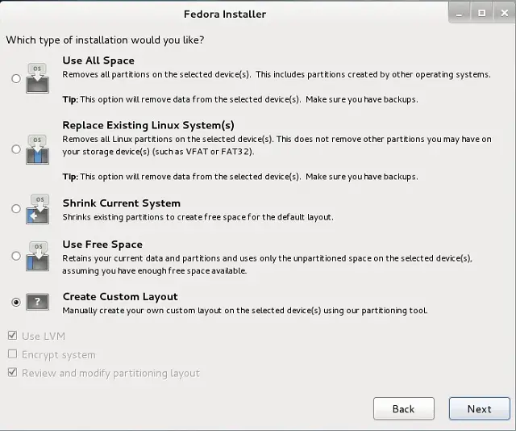Viewport: 516px width, 431px height.
Task: Click the Replace Existing Linux System icon
Action: (x=38, y=149)
